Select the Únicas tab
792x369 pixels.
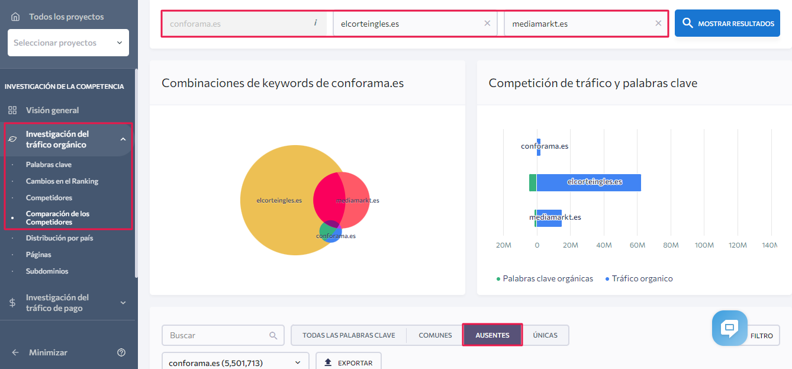point(545,335)
